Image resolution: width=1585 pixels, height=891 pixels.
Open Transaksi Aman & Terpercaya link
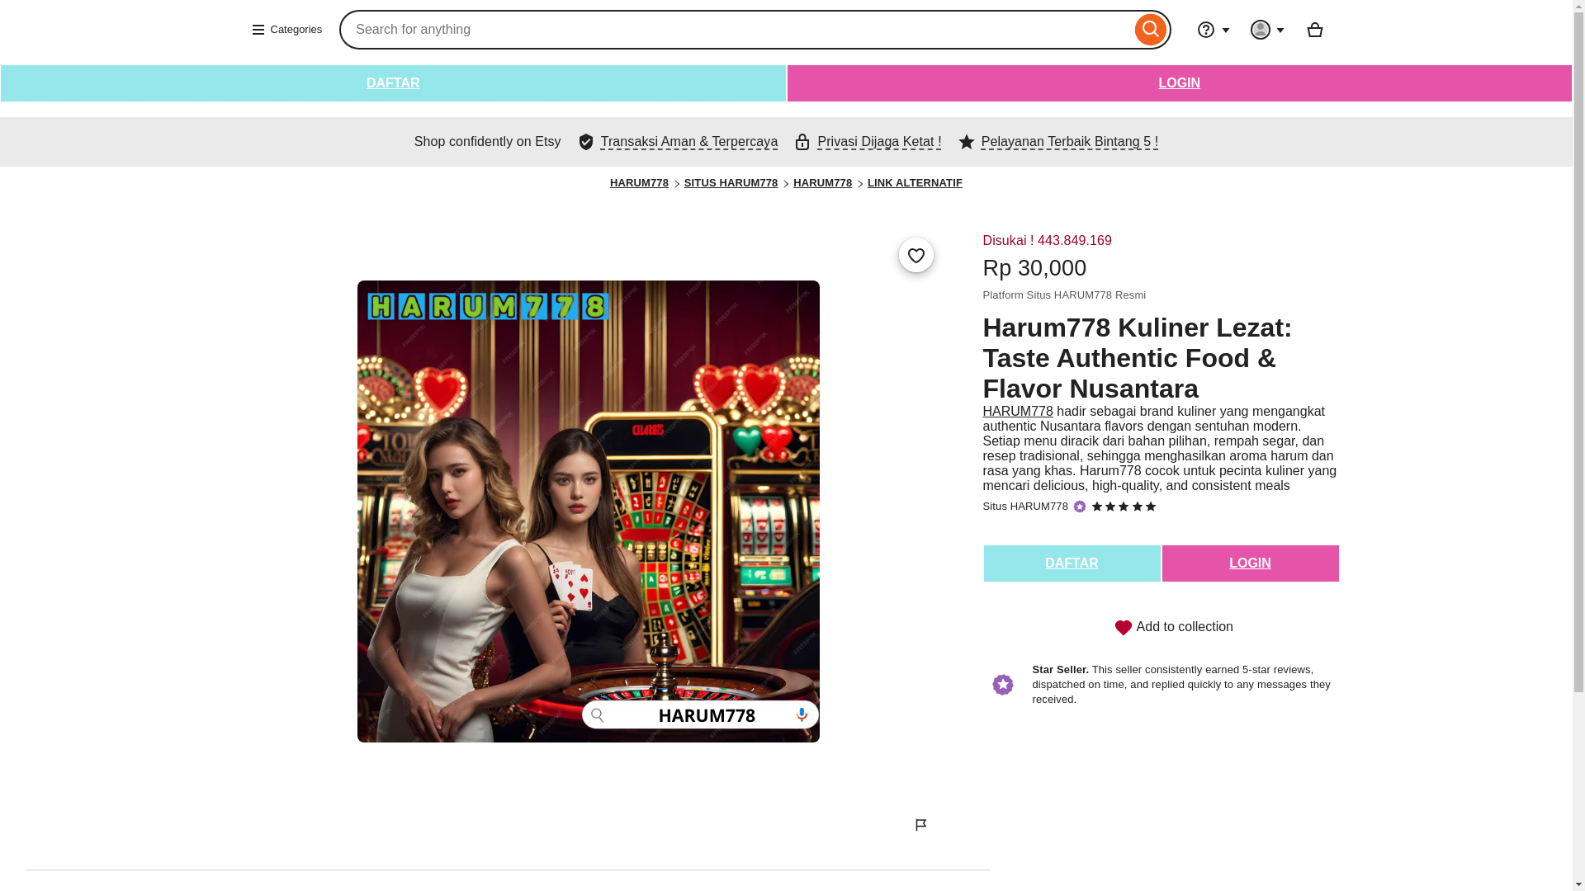pos(688,142)
